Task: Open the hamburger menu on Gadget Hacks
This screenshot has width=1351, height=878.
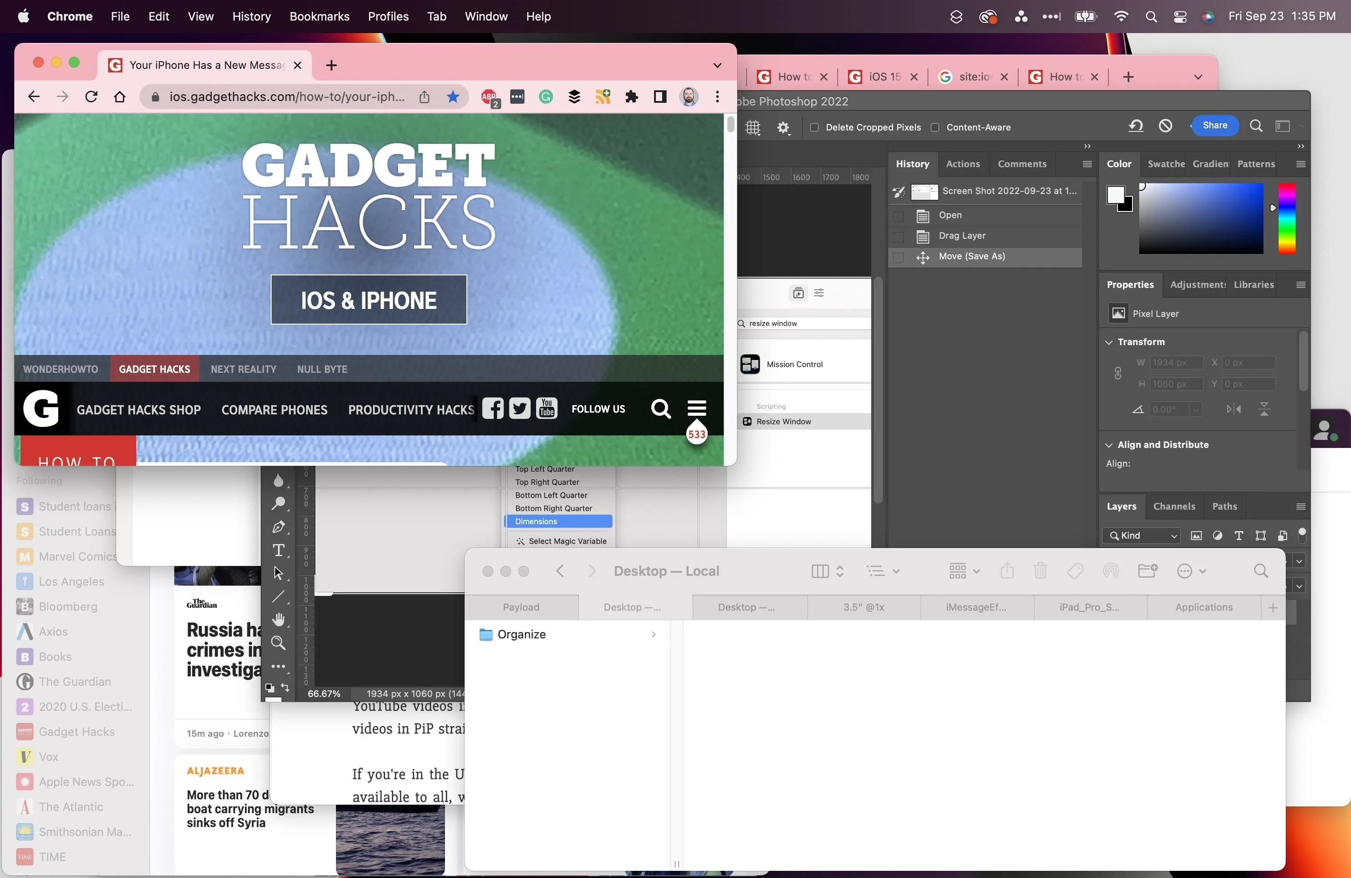Action: tap(696, 408)
